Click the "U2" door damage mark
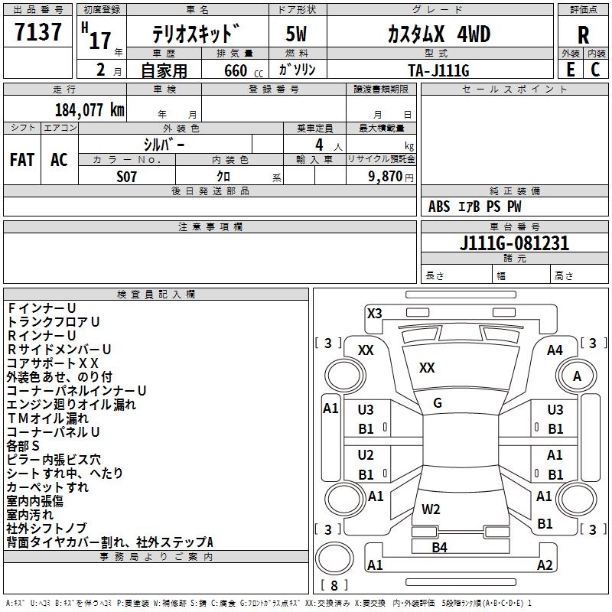Screen dimensions: 612x612 (366, 455)
